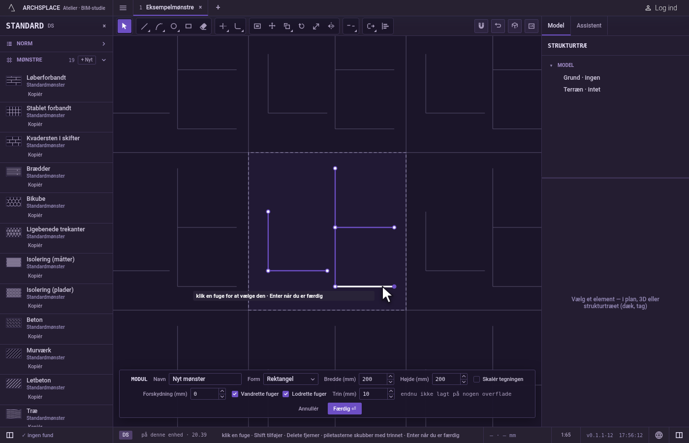689x443 pixels.
Task: Pick the Eraser tool in toolbar
Action: pos(203,26)
